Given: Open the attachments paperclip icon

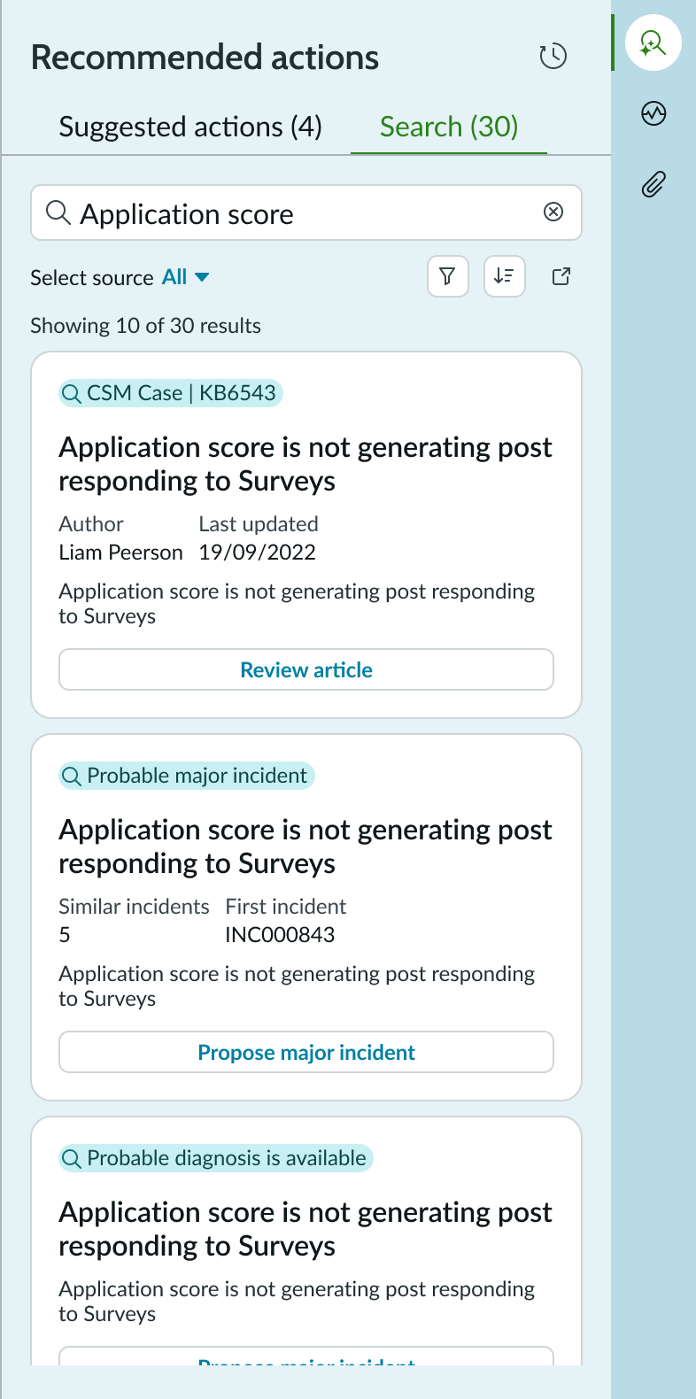Looking at the screenshot, I should tap(653, 184).
